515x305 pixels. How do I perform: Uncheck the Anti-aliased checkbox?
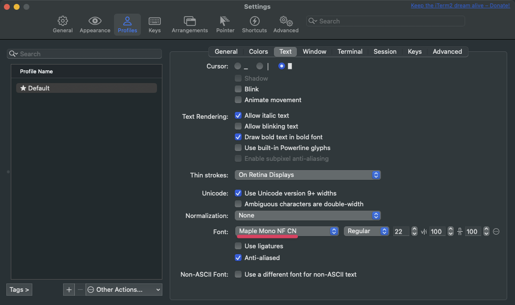coord(238,258)
